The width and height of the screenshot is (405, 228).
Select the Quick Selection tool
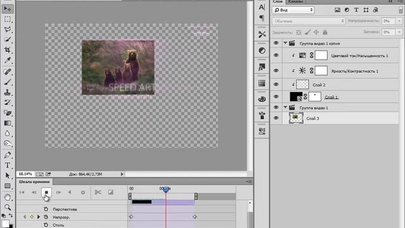[x=8, y=39]
